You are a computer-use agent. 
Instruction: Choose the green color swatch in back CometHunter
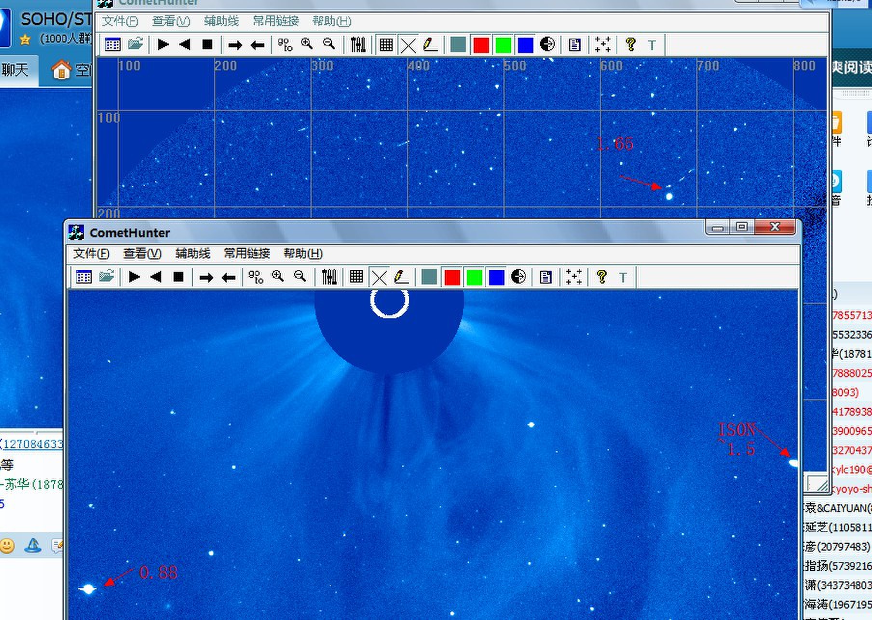click(503, 45)
